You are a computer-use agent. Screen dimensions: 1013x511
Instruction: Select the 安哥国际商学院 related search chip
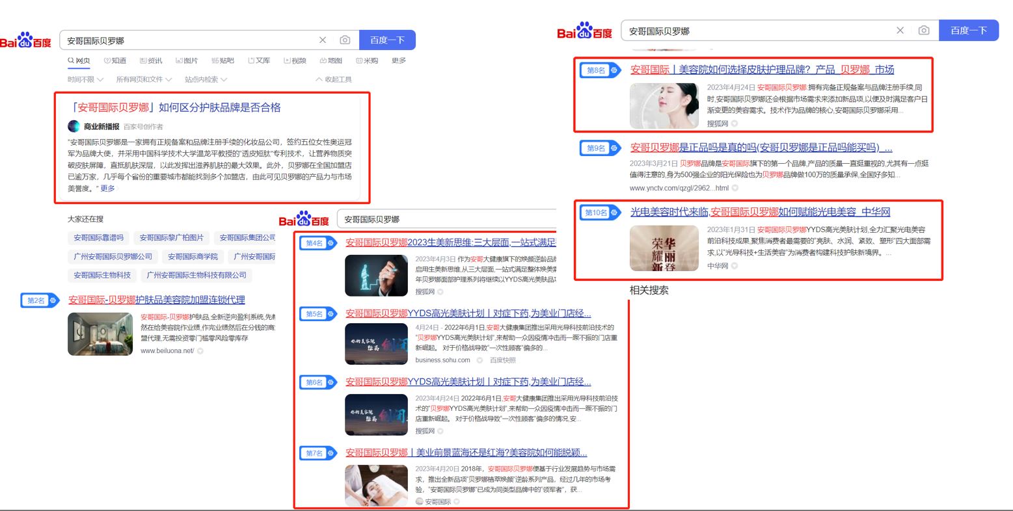[x=193, y=257]
